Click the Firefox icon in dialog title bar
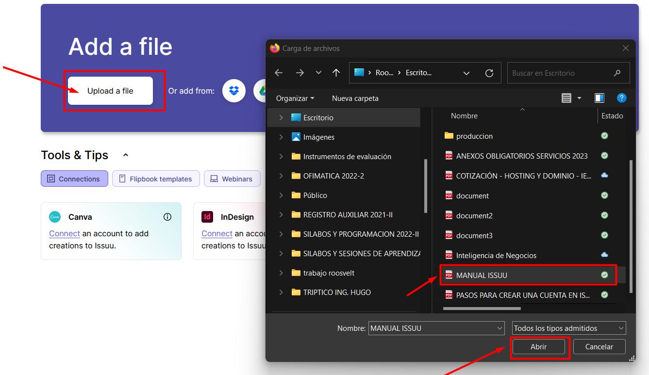Viewport: 649px width, 375px height. click(275, 48)
